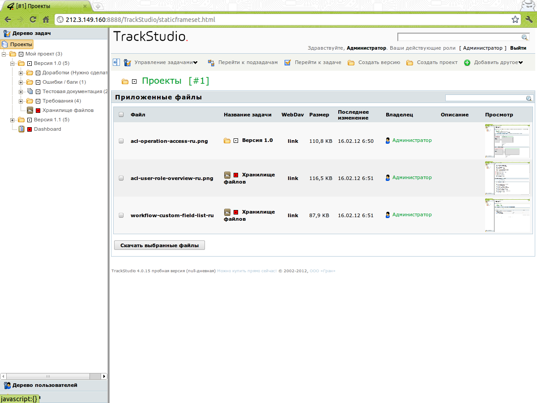537x403 pixels.
Task: Select 'Создать проект' toolbar item
Action: click(x=437, y=63)
